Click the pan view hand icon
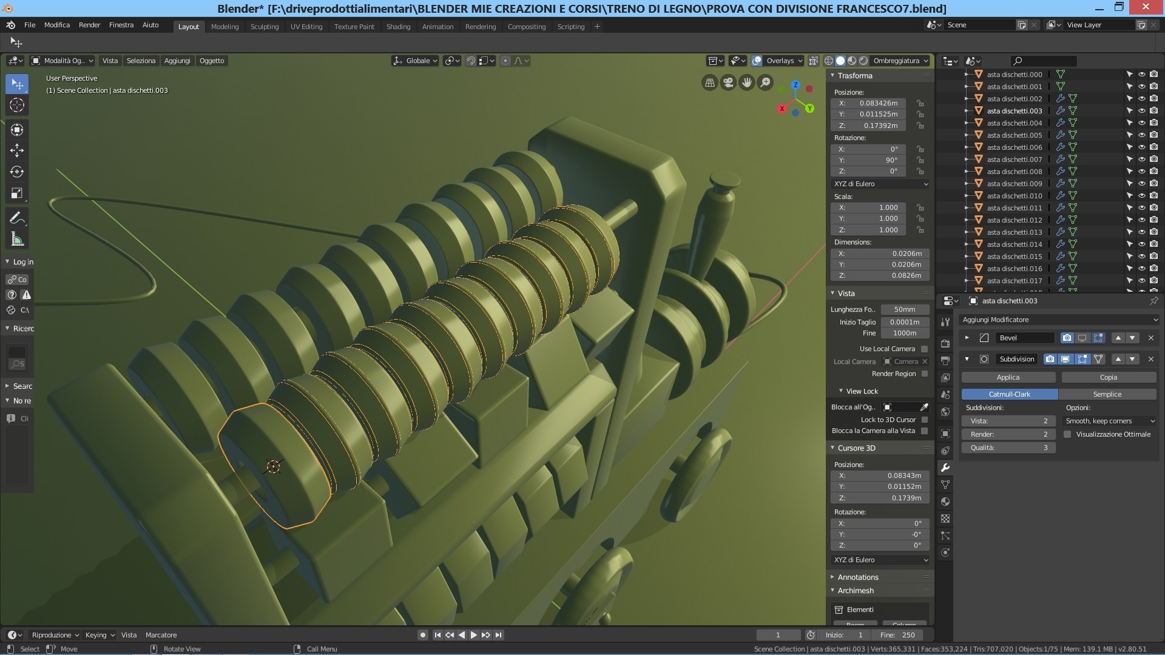1165x655 pixels. coord(747,82)
